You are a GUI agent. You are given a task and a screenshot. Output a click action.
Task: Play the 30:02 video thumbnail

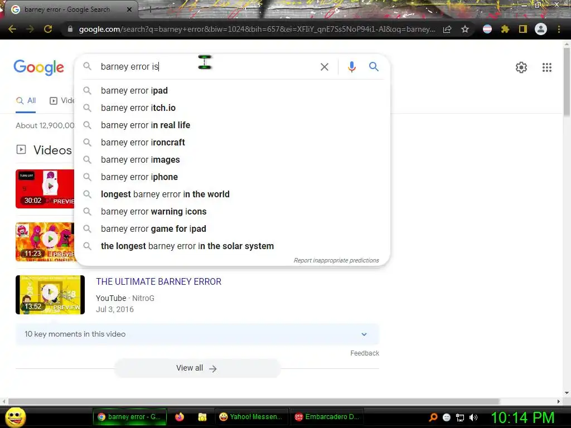(x=45, y=189)
